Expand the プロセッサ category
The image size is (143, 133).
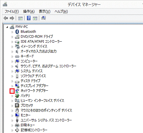click(x=12, y=106)
